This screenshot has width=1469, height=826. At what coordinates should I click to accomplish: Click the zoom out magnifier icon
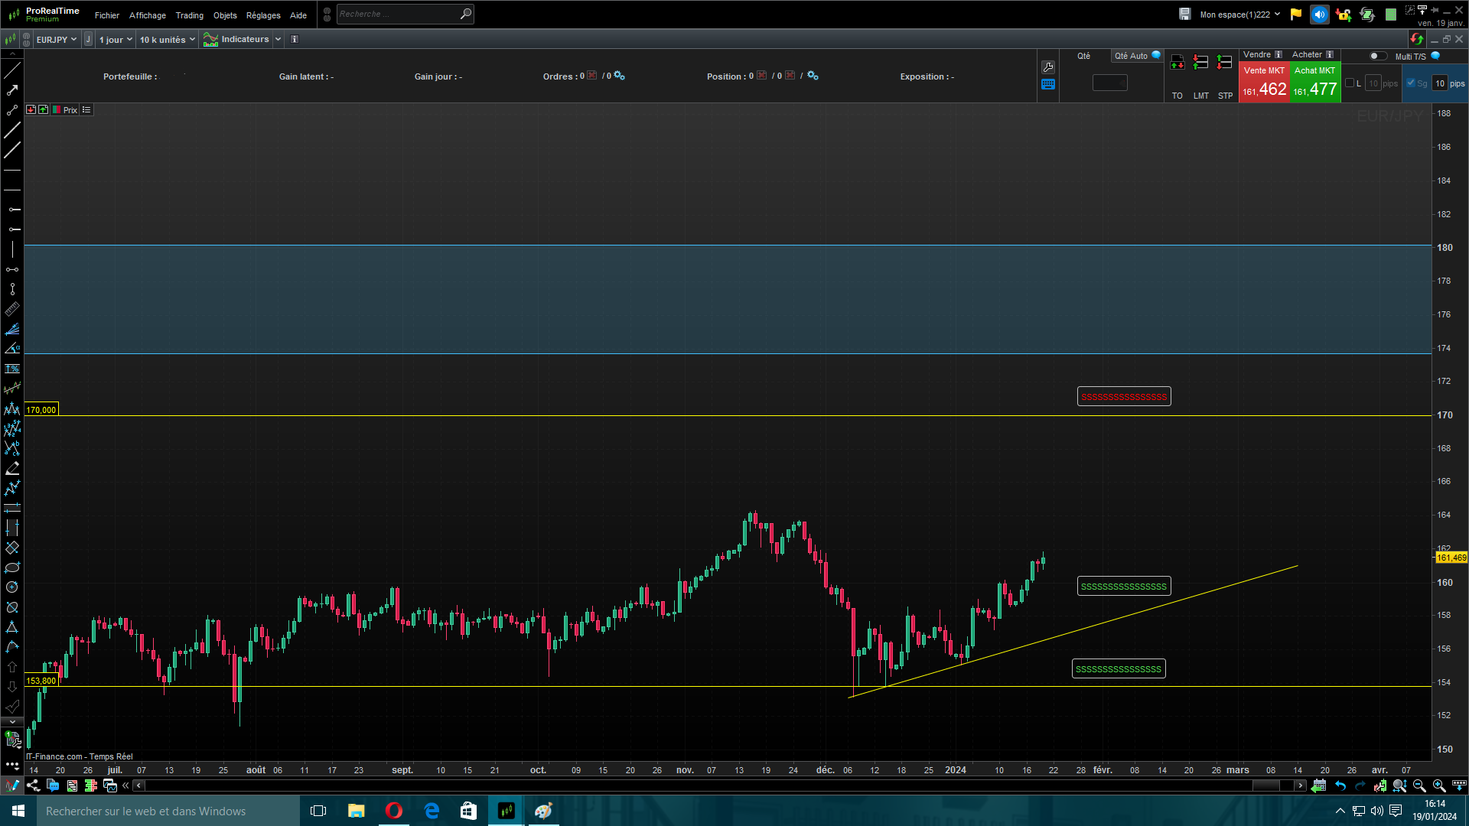coord(1419,785)
